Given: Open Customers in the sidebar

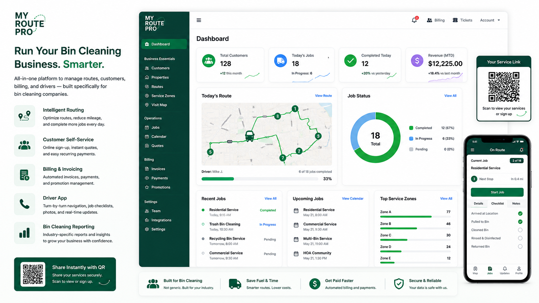Looking at the screenshot, I should (160, 68).
